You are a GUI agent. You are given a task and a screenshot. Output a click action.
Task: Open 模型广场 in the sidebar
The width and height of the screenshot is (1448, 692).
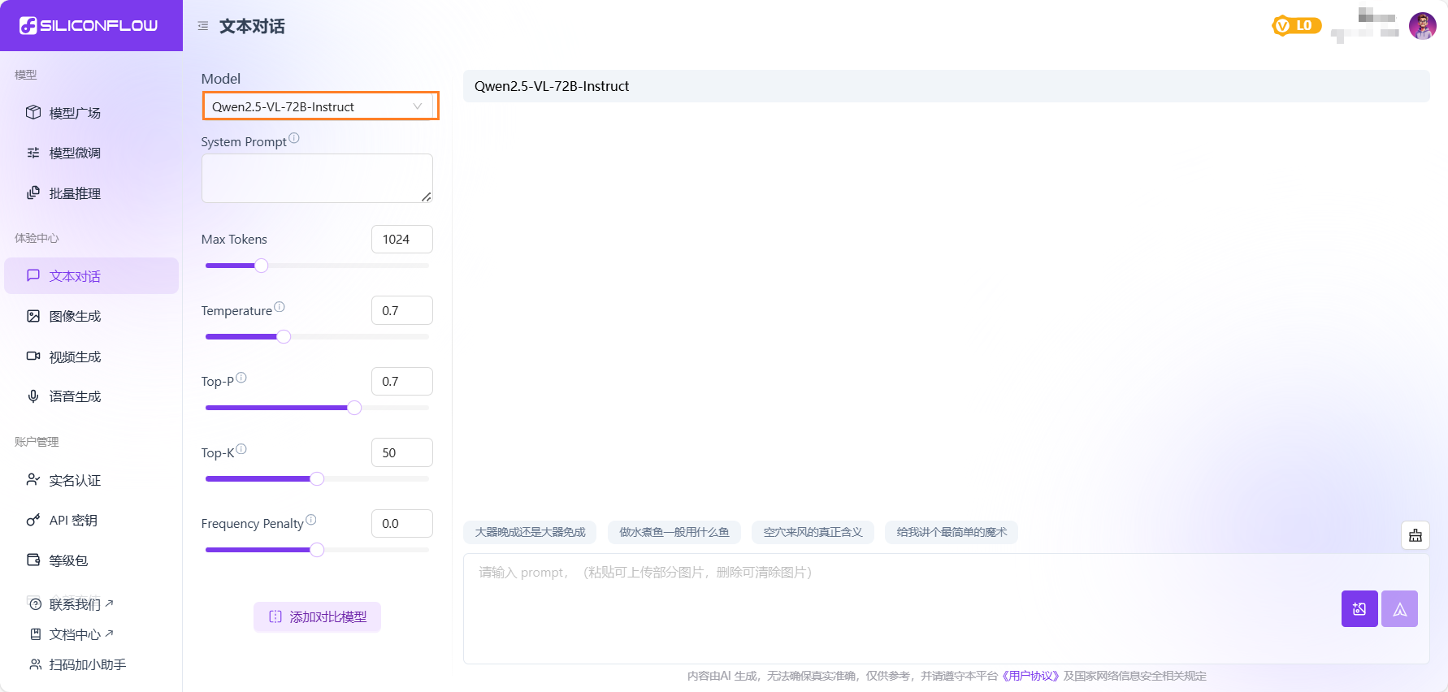tap(91, 113)
